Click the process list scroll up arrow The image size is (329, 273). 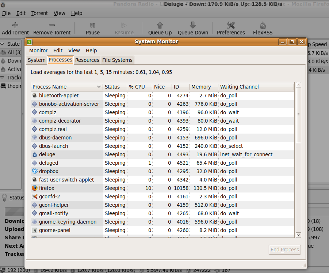tap(298, 85)
